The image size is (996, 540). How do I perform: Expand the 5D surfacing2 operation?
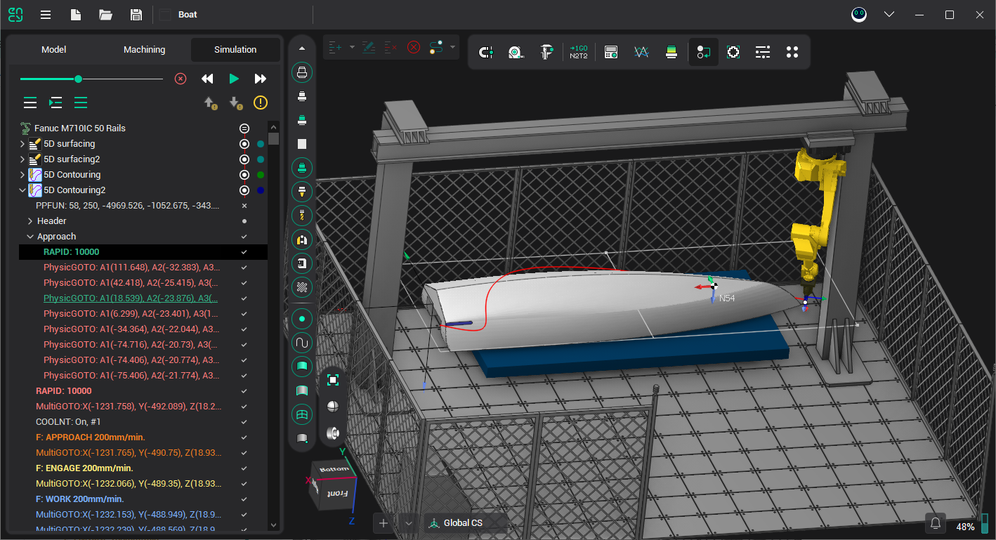pos(22,159)
